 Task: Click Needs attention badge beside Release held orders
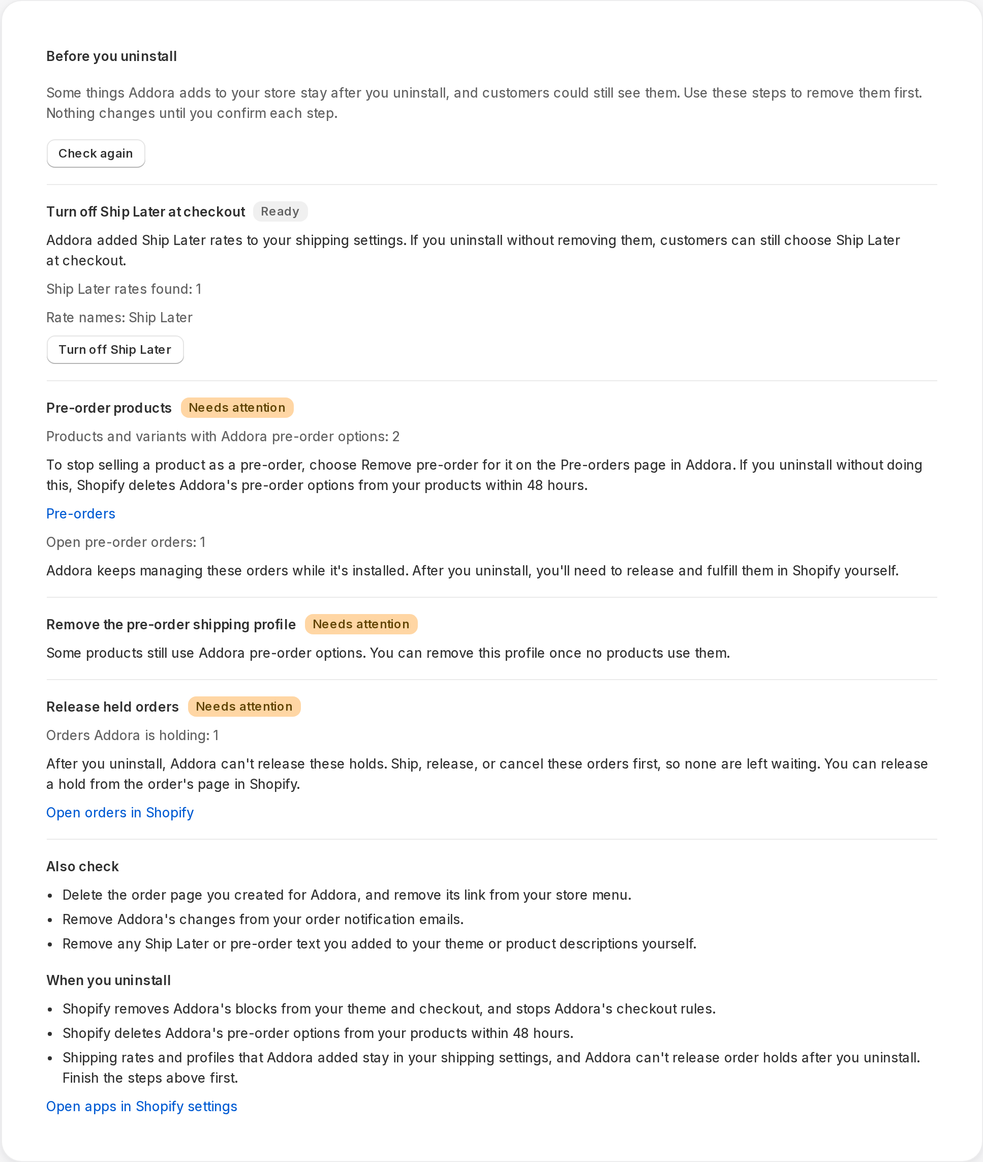[x=244, y=706]
